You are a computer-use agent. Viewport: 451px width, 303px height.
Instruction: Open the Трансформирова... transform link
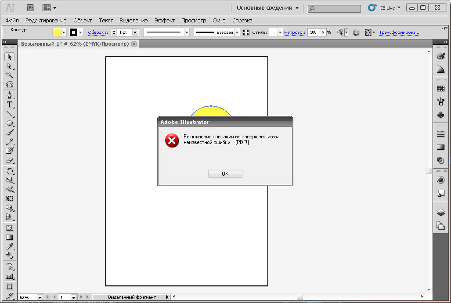coord(399,32)
